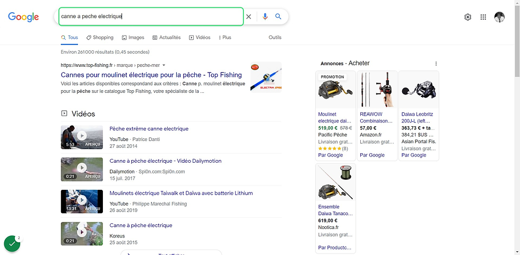
Task: Open the Top Fishing result title link
Action: click(x=151, y=75)
